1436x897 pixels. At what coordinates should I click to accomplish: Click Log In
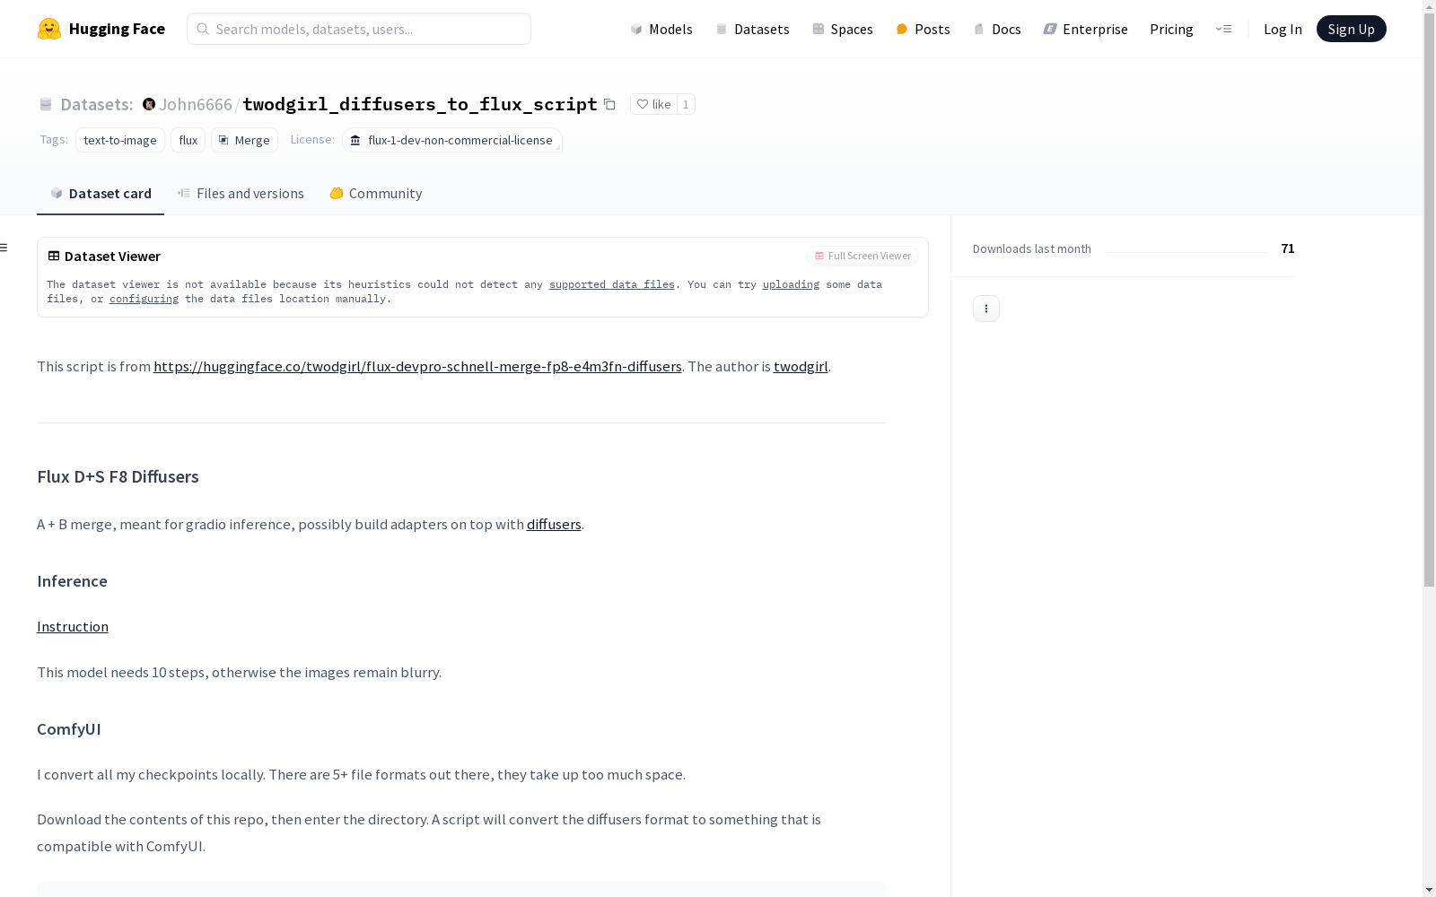coord(1283,29)
